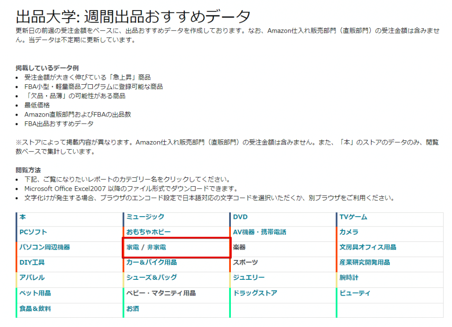Click the 産業研究開発用品 link
The width and height of the screenshot is (452, 327).
pyautogui.click(x=365, y=263)
